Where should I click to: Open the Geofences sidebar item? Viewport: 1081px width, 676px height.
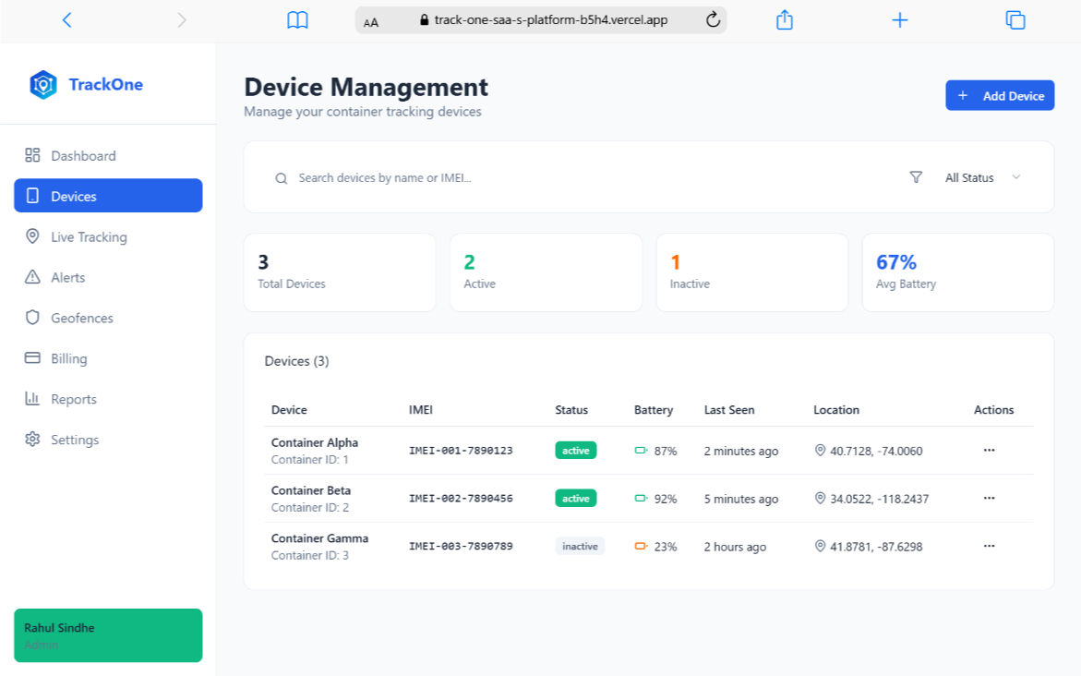tap(82, 319)
